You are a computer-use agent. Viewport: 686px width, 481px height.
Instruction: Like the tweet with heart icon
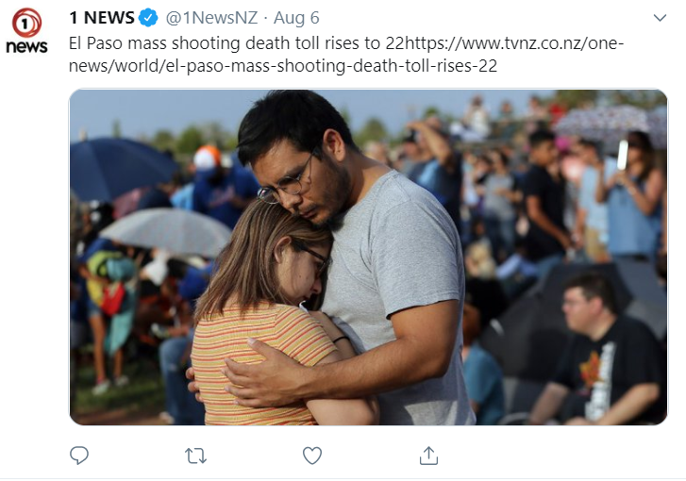coord(312,456)
